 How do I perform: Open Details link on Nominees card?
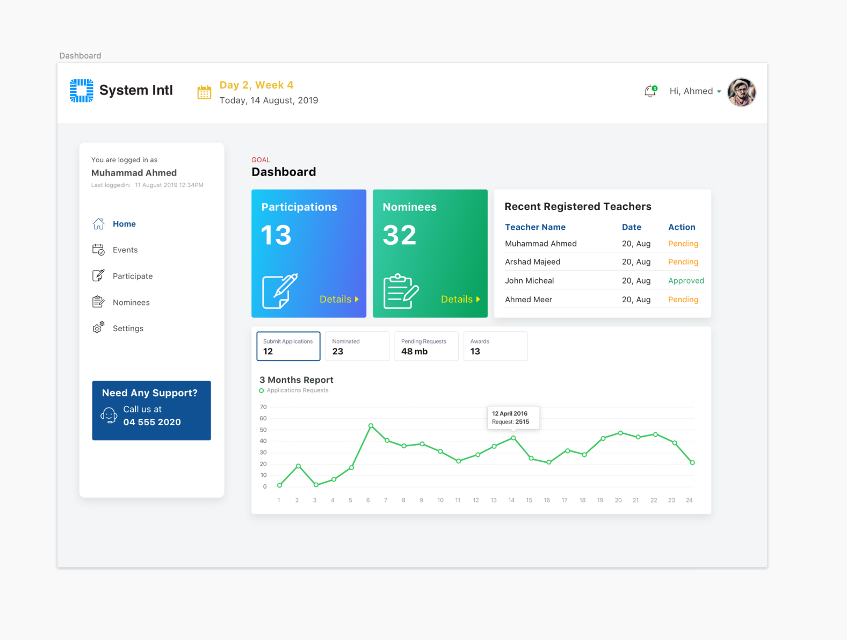click(460, 299)
